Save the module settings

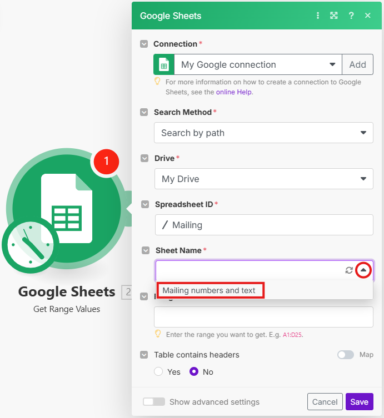pyautogui.click(x=359, y=402)
